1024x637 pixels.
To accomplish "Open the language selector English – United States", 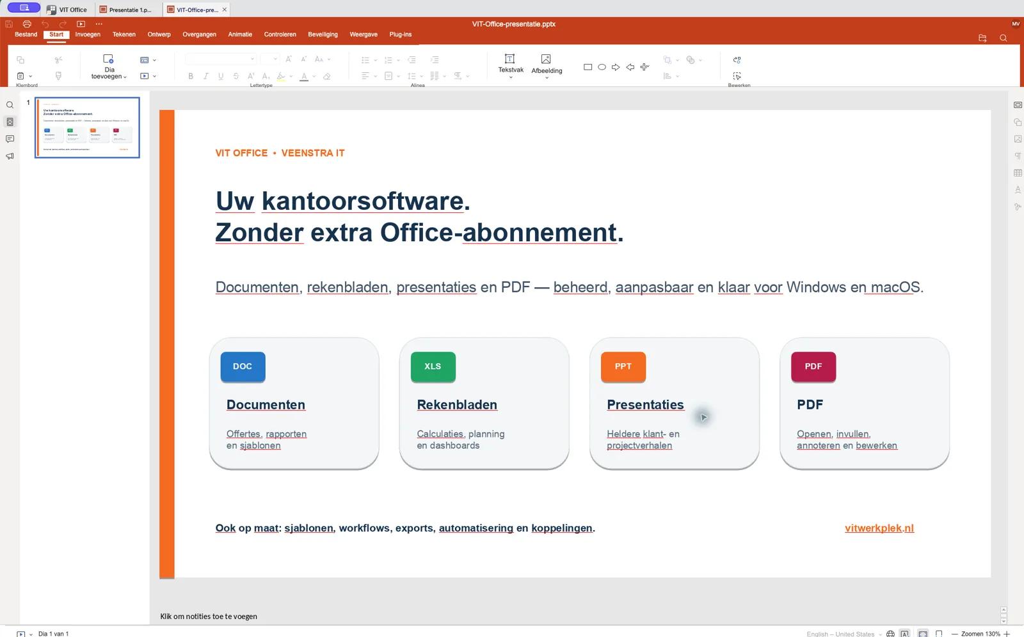I will coord(844,634).
